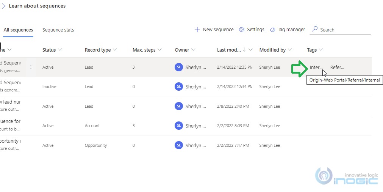Open the Record type column dropdown
The image size is (383, 192).
point(115,50)
